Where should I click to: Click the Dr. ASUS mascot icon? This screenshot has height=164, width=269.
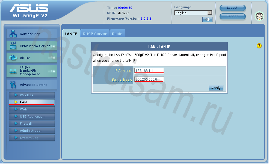click(x=259, y=16)
